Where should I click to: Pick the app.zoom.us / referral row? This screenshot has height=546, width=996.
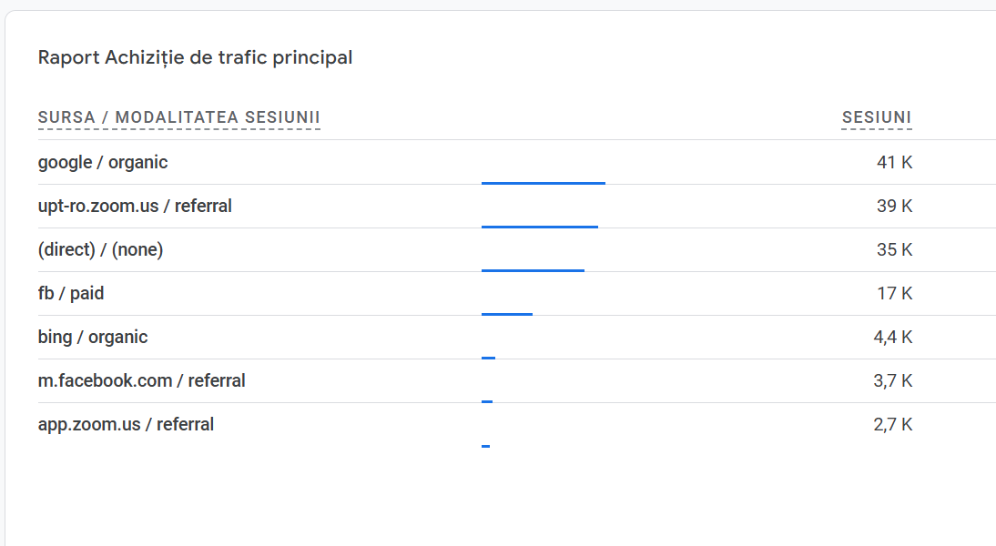pos(126,425)
